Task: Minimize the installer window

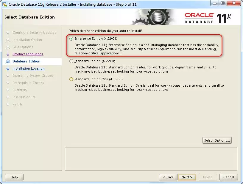Action: (215, 3)
